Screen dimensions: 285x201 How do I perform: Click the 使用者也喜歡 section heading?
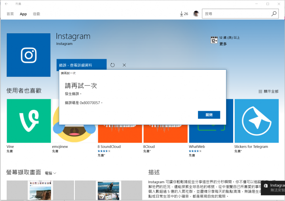click(x=24, y=91)
